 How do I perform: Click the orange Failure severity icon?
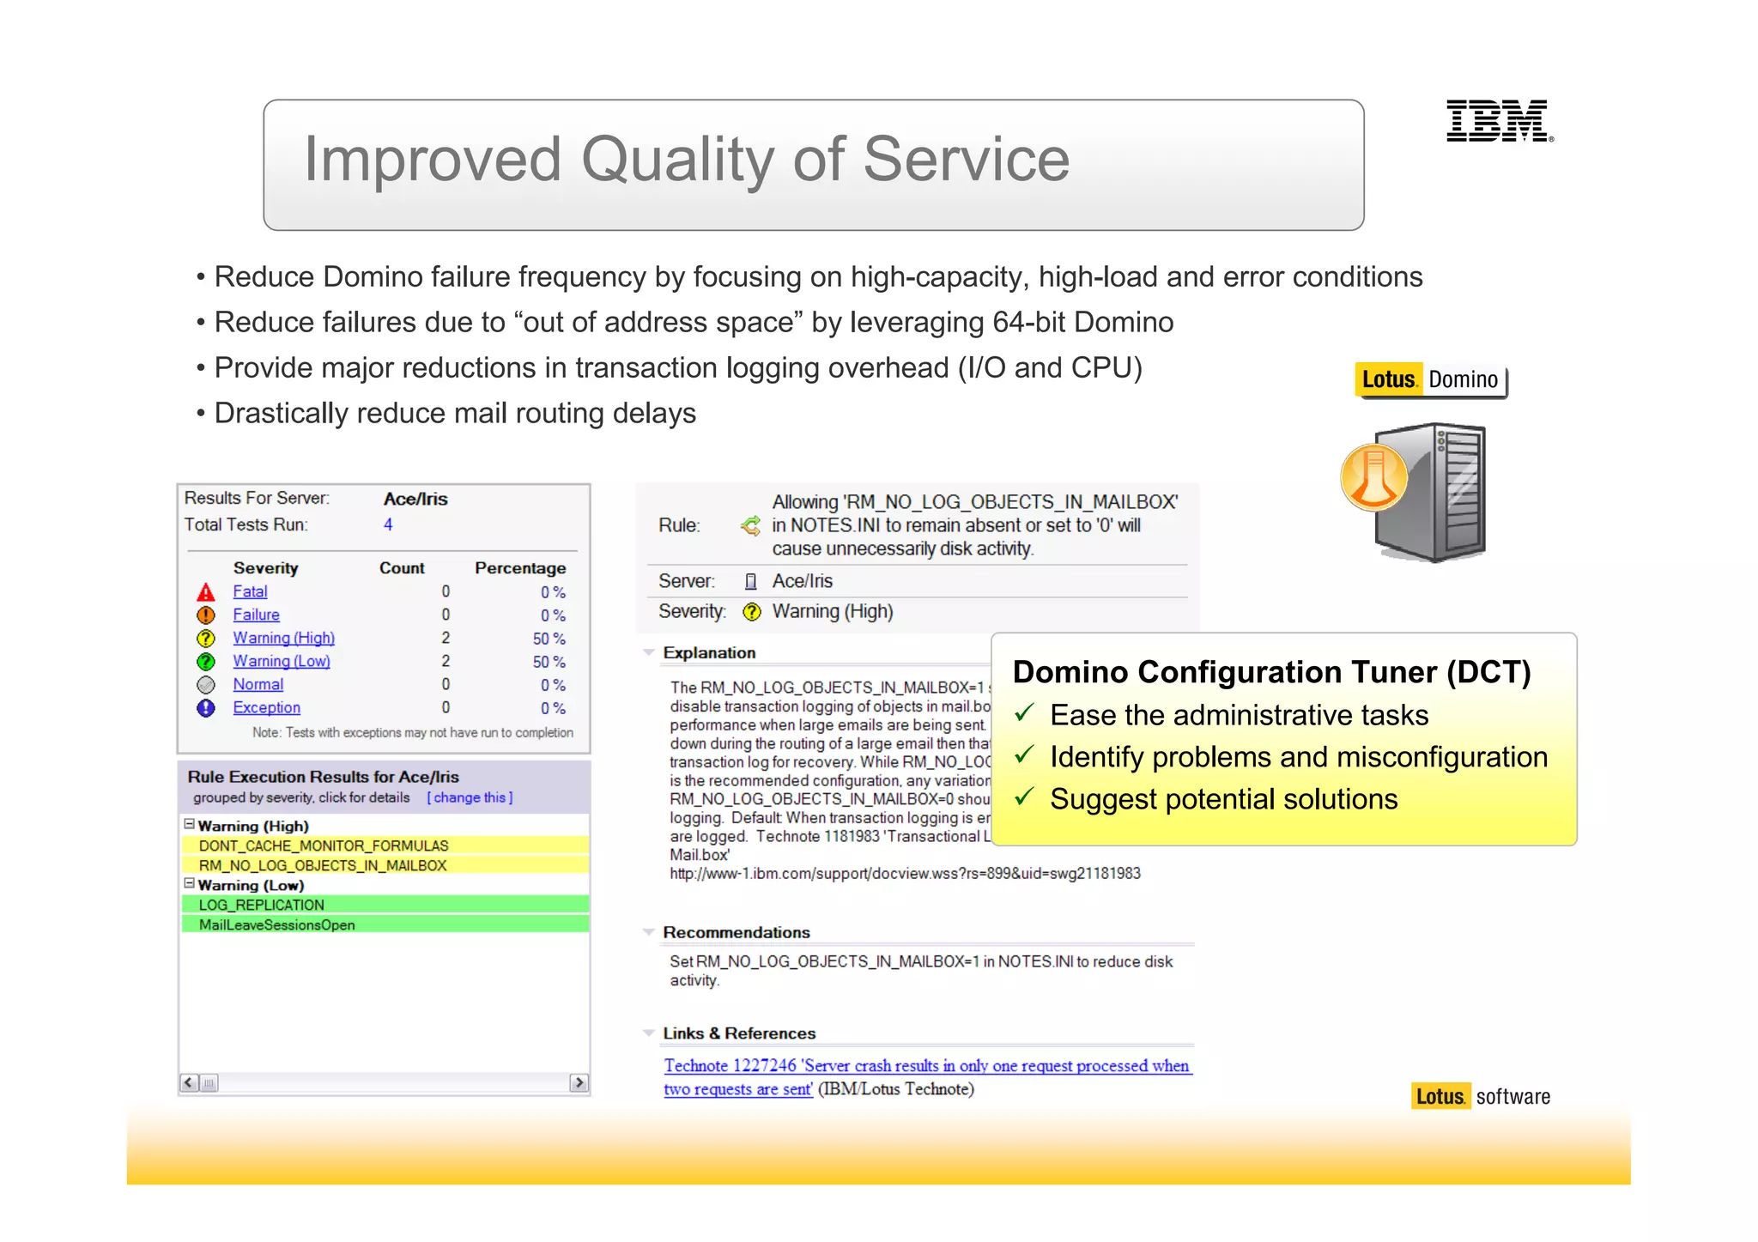pyautogui.click(x=206, y=615)
